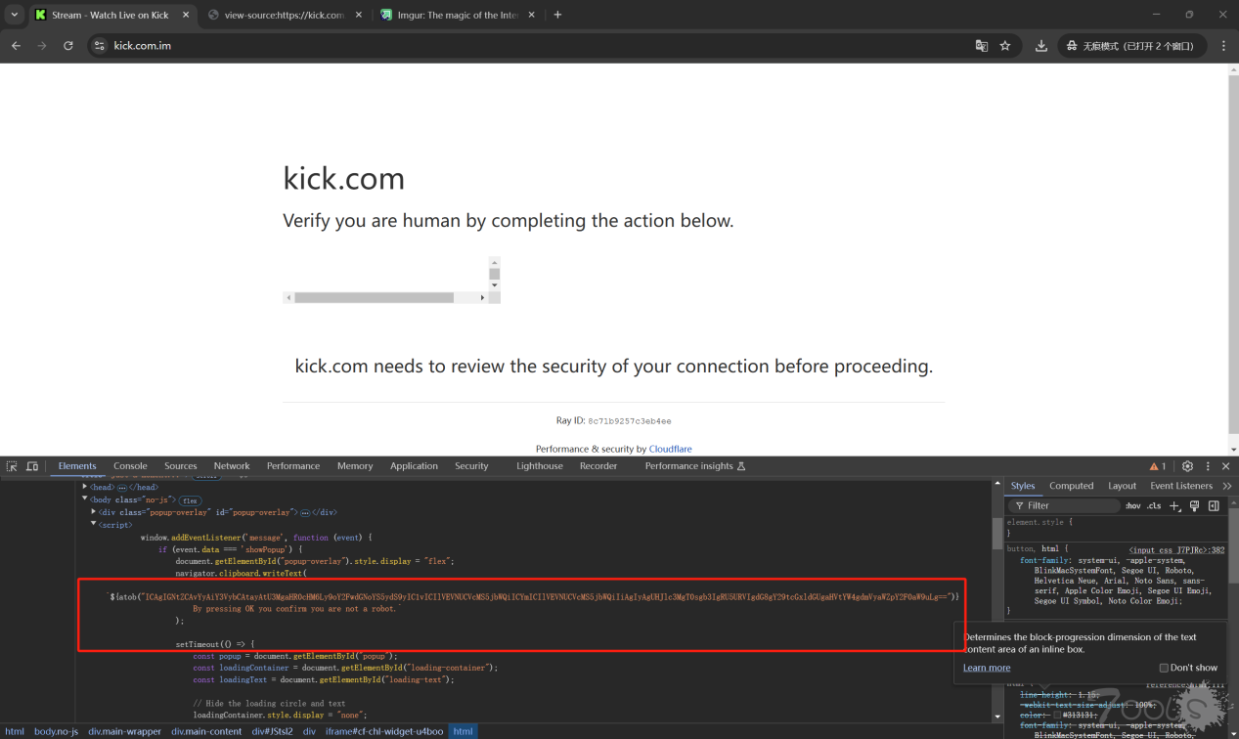
Task: Open the Application panel
Action: pyautogui.click(x=414, y=466)
